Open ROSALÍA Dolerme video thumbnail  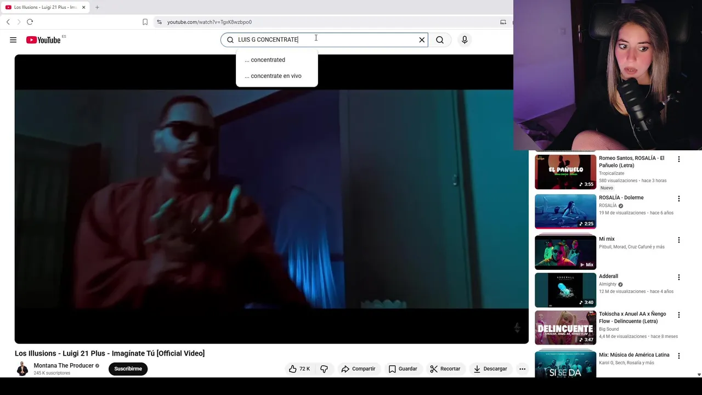(x=565, y=211)
